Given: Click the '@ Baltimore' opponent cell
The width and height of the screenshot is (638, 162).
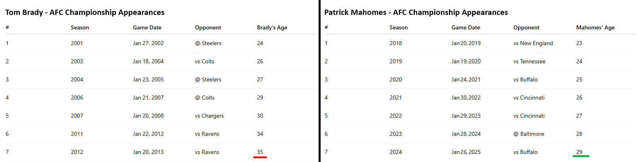Looking at the screenshot, I should (x=529, y=134).
